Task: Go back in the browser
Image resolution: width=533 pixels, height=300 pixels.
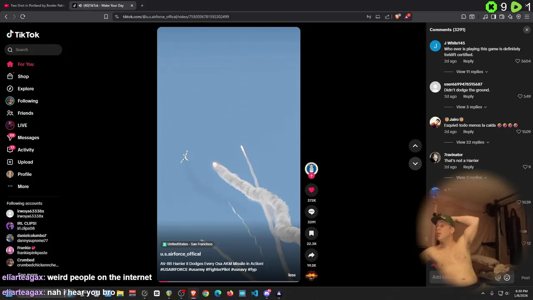Action: pyautogui.click(x=6, y=17)
